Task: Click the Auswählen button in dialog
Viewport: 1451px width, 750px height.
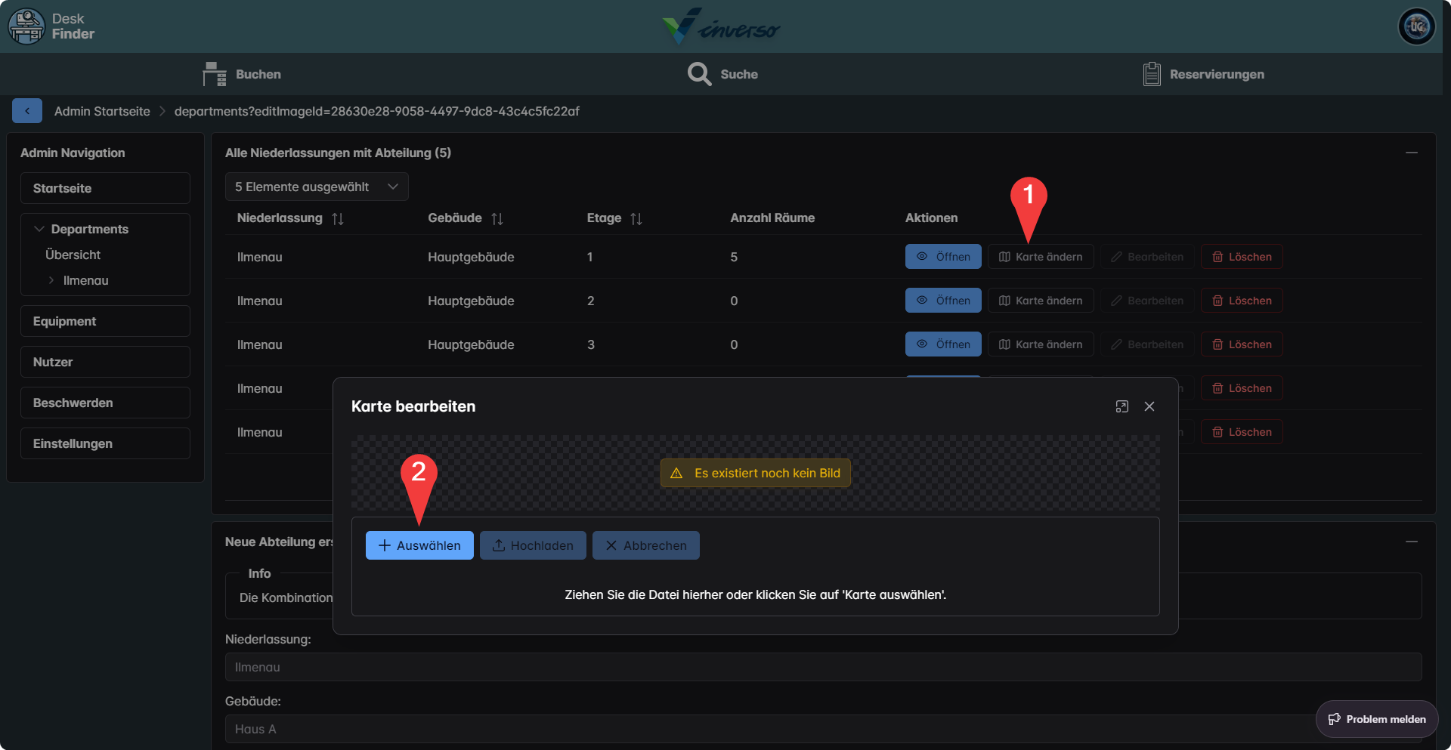Action: tap(419, 545)
